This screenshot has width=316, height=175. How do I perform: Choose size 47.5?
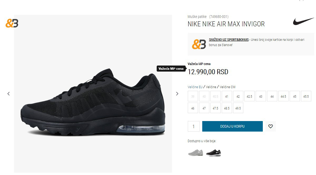215,108
